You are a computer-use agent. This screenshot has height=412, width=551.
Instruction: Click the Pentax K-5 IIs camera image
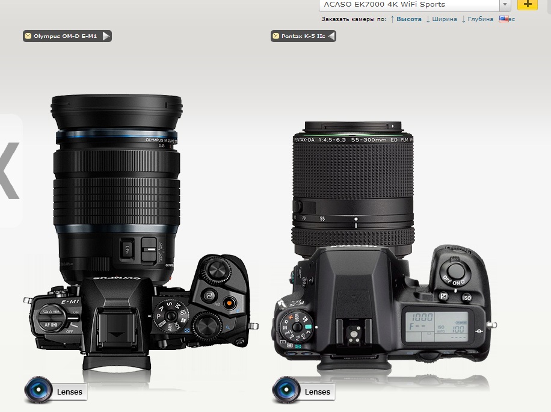pos(385,246)
